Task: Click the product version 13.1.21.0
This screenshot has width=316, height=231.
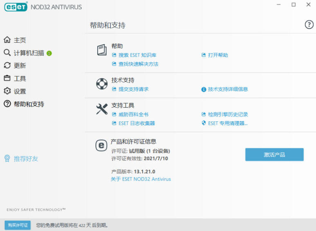Action: pyautogui.click(x=144, y=172)
